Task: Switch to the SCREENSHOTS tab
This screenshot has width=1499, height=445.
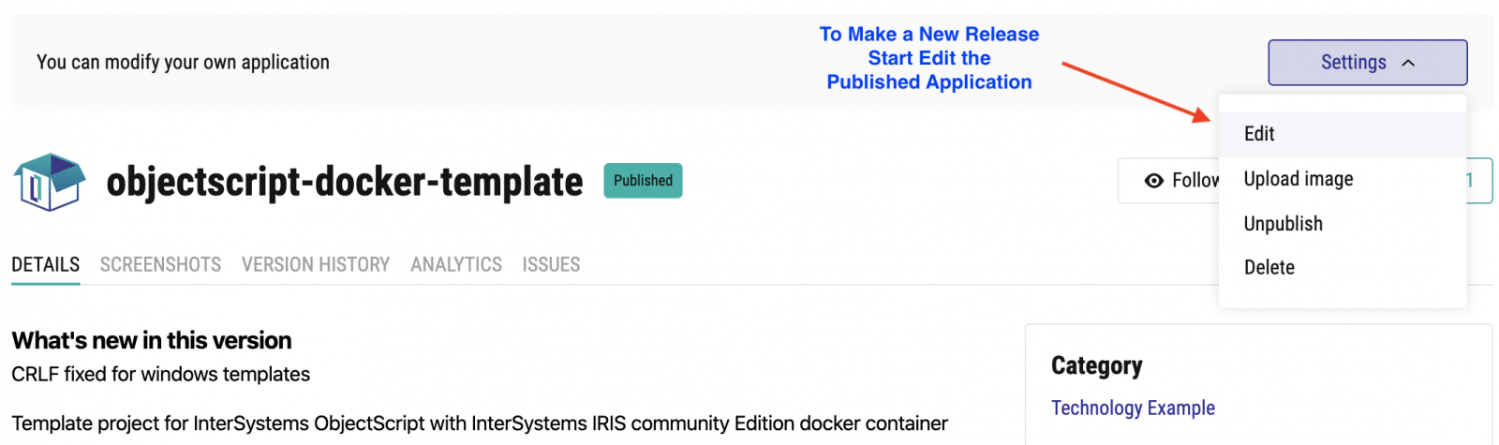Action: click(160, 265)
